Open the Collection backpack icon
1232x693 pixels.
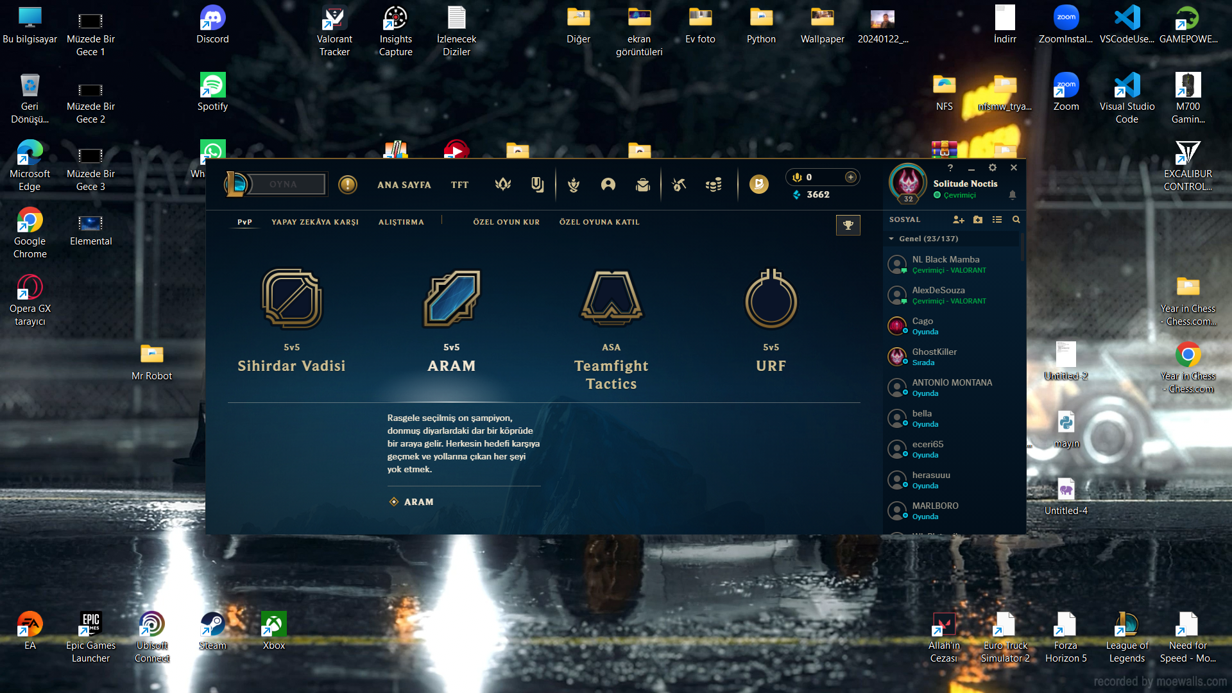(642, 185)
